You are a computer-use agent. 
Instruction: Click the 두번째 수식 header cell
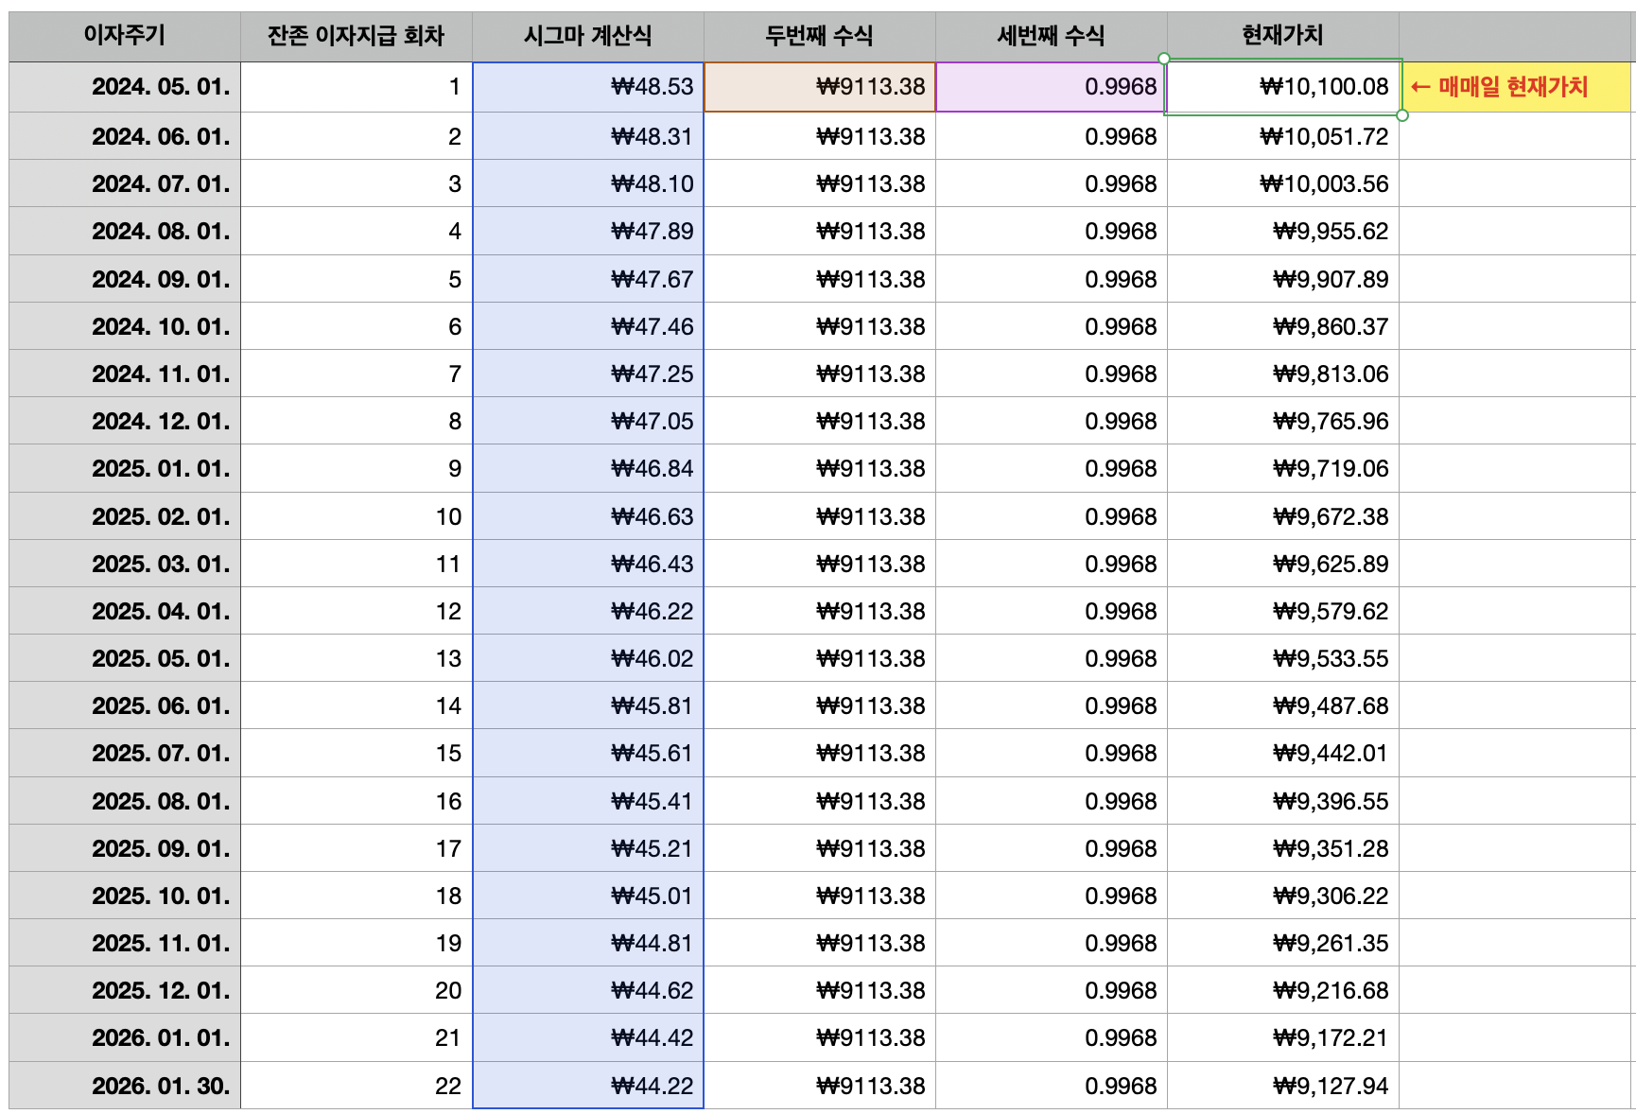click(x=820, y=36)
